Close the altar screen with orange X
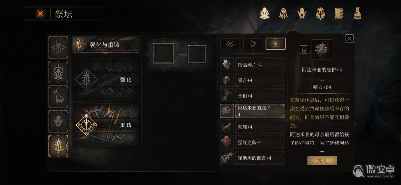The width and height of the screenshot is (401, 185). pyautogui.click(x=40, y=14)
